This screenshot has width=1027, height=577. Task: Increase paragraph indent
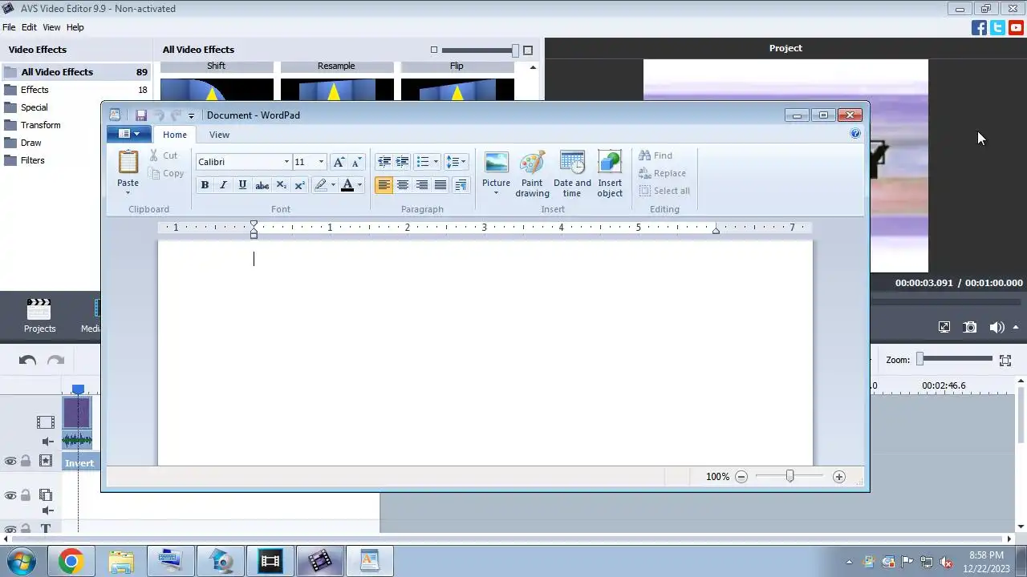click(402, 162)
